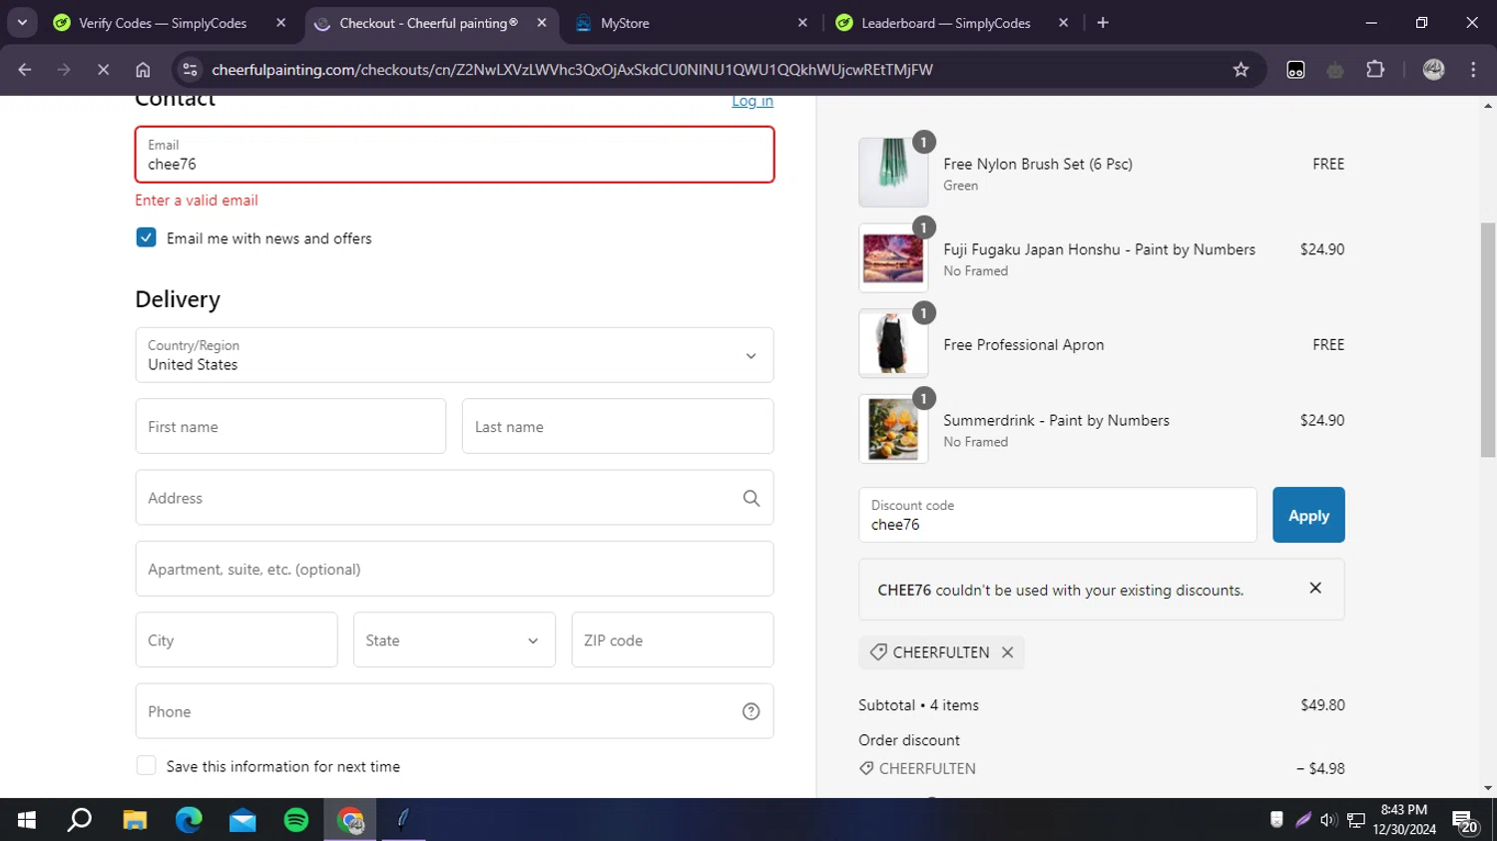Screen dimensions: 1497x841
Task: Click the page vertical scrollbar thumb
Action: pos(1488,339)
